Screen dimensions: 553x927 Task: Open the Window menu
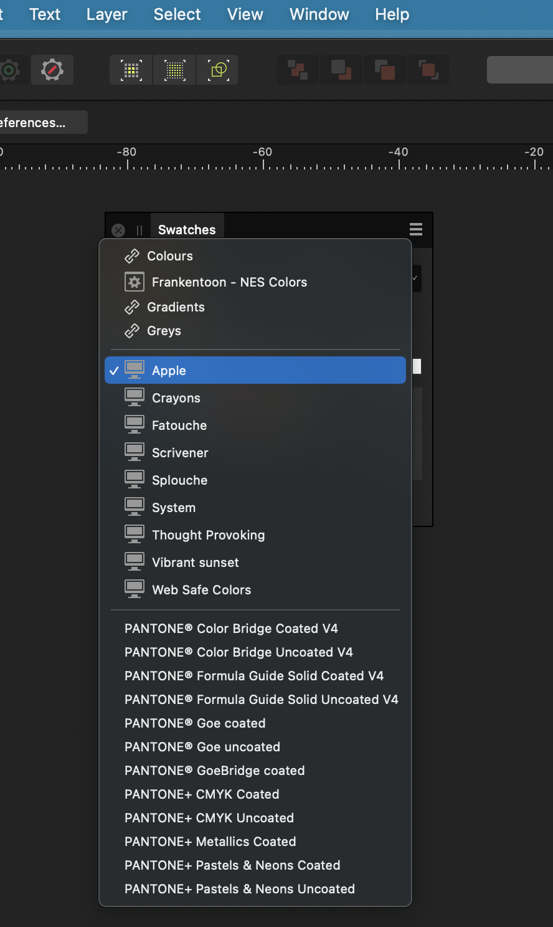[x=319, y=14]
